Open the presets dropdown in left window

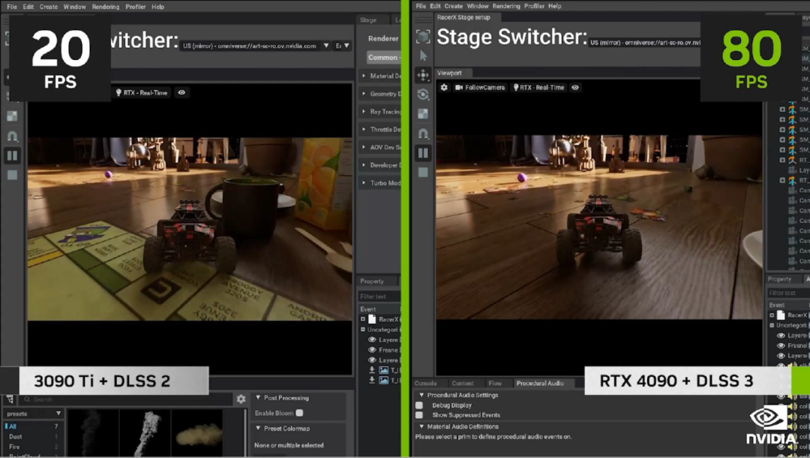pyautogui.click(x=34, y=414)
